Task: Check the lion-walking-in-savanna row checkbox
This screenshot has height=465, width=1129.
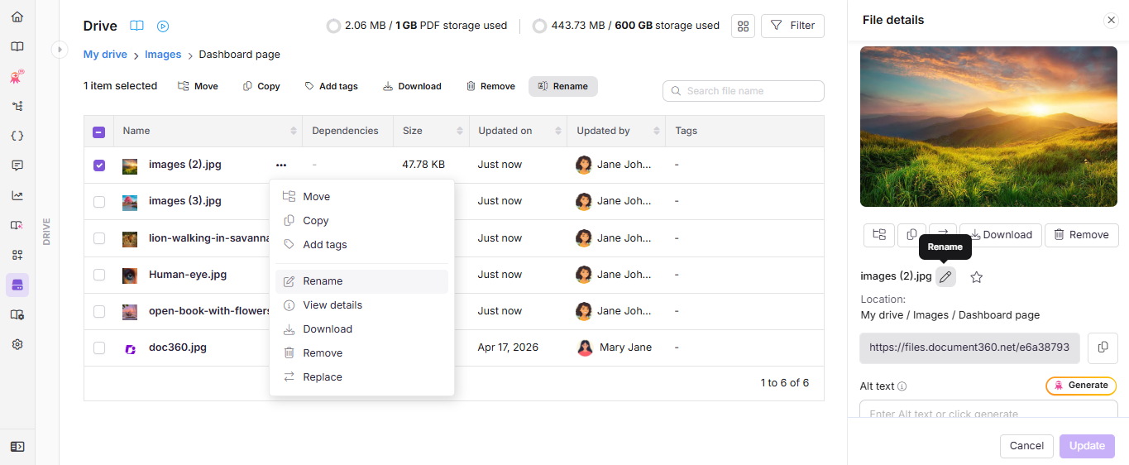Action: (99, 238)
